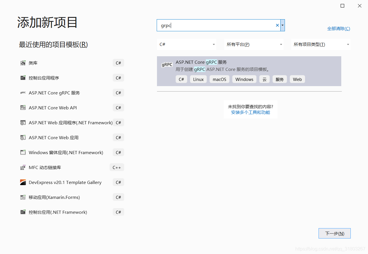Viewport: 368px width, 254px height.
Task: Click 用于创建 gRPC result description text
Action: coord(223,69)
